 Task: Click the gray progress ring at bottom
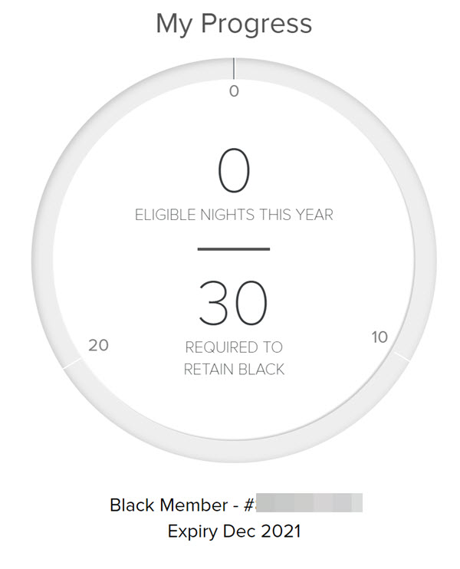[x=234, y=451]
